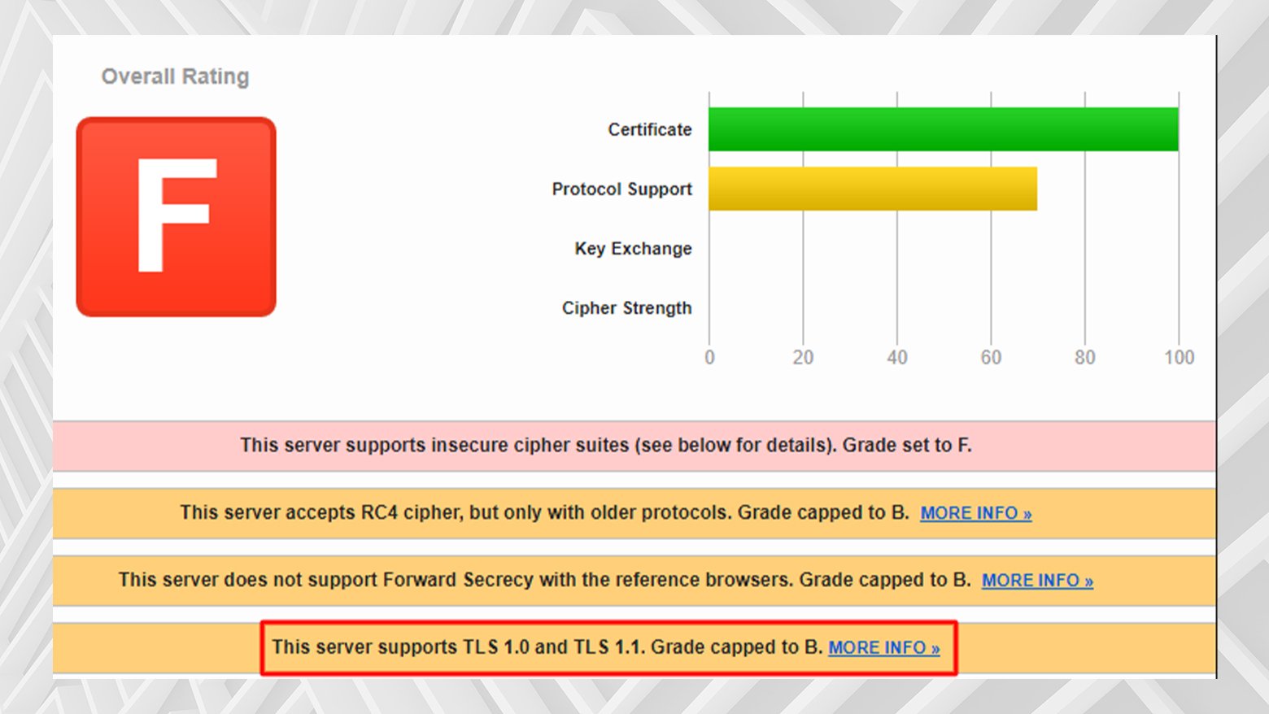Click the Certificate chart label

650,129
